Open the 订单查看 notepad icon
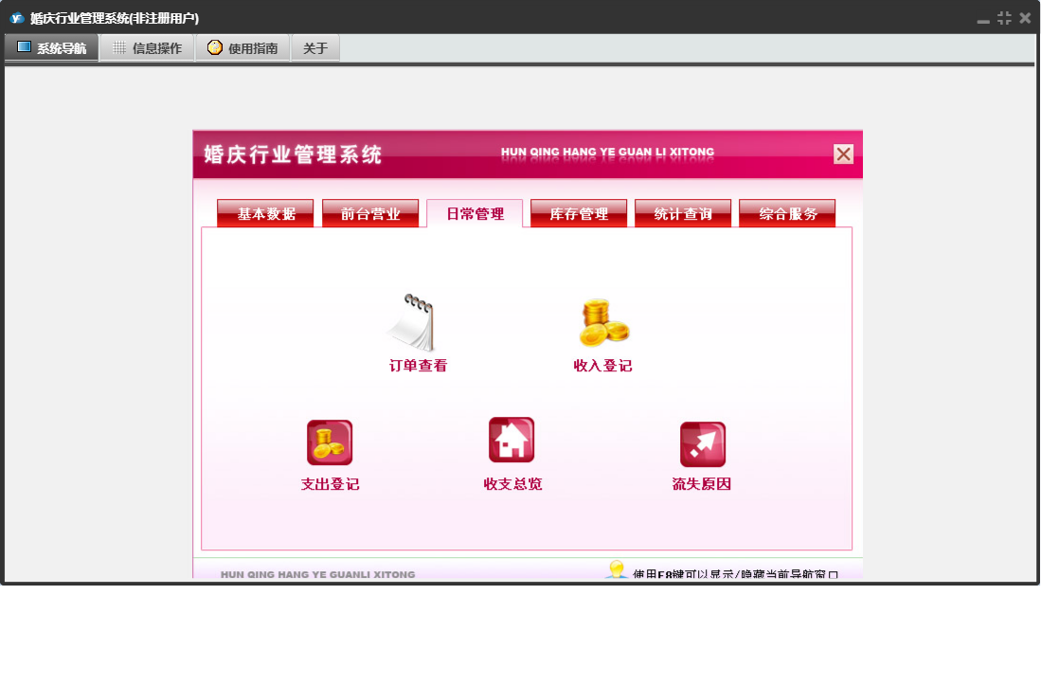This screenshot has height=685, width=1041. tap(412, 322)
